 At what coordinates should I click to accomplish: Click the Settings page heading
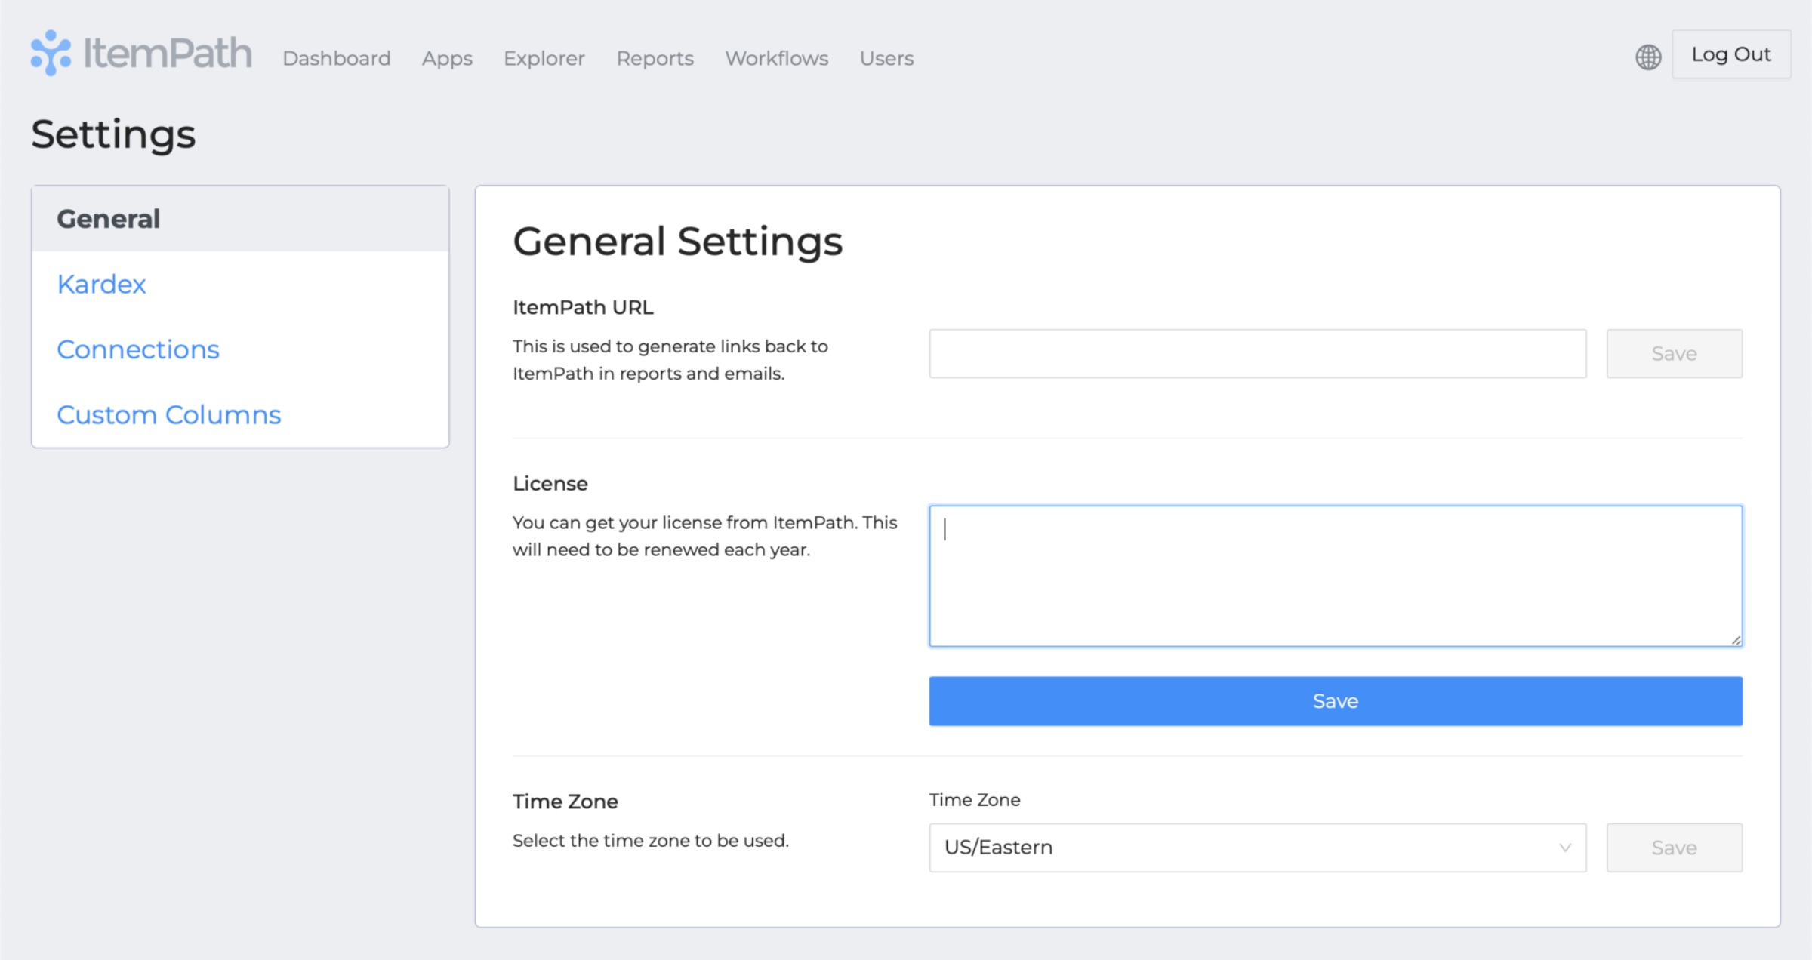(x=113, y=134)
